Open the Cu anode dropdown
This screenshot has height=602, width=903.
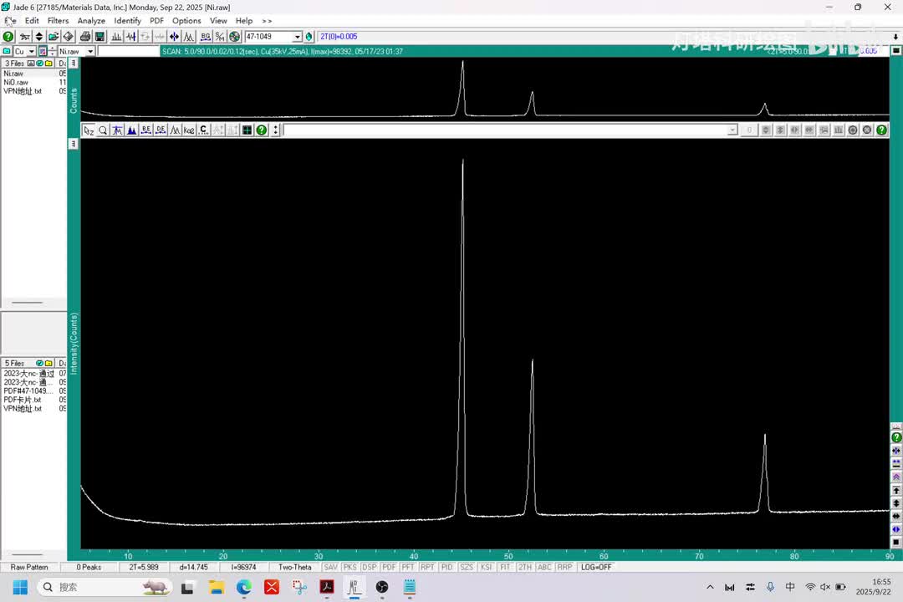32,51
